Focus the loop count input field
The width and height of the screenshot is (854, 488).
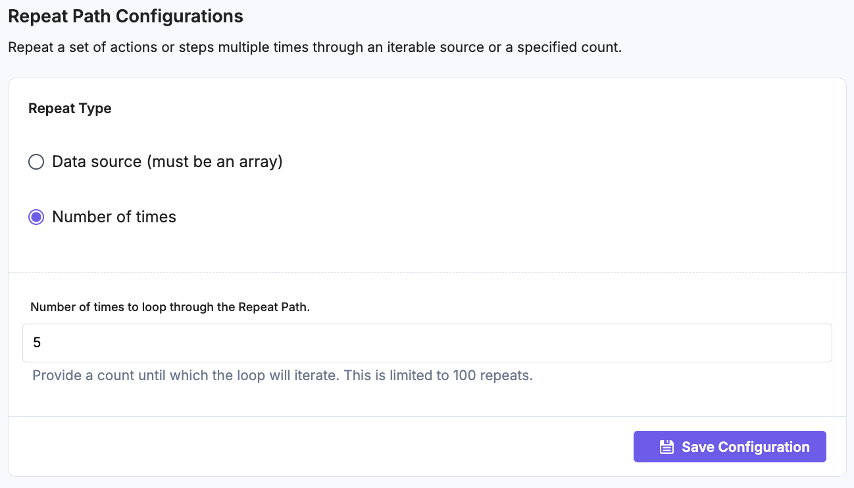coord(427,343)
